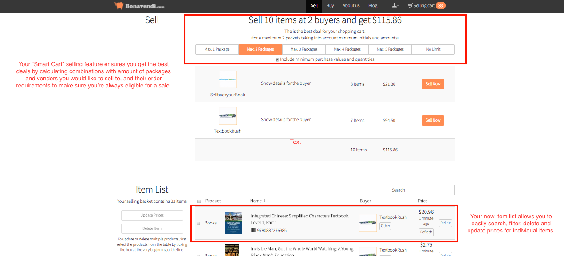Open the Integrated Chinese book cover thumbnail
The width and height of the screenshot is (564, 256).
tap(233, 223)
